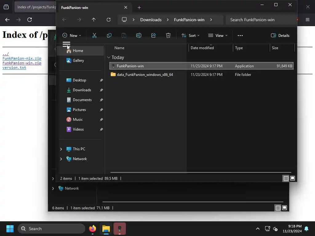
Task: Click the pin icon next to Desktop
Action: 101,80
